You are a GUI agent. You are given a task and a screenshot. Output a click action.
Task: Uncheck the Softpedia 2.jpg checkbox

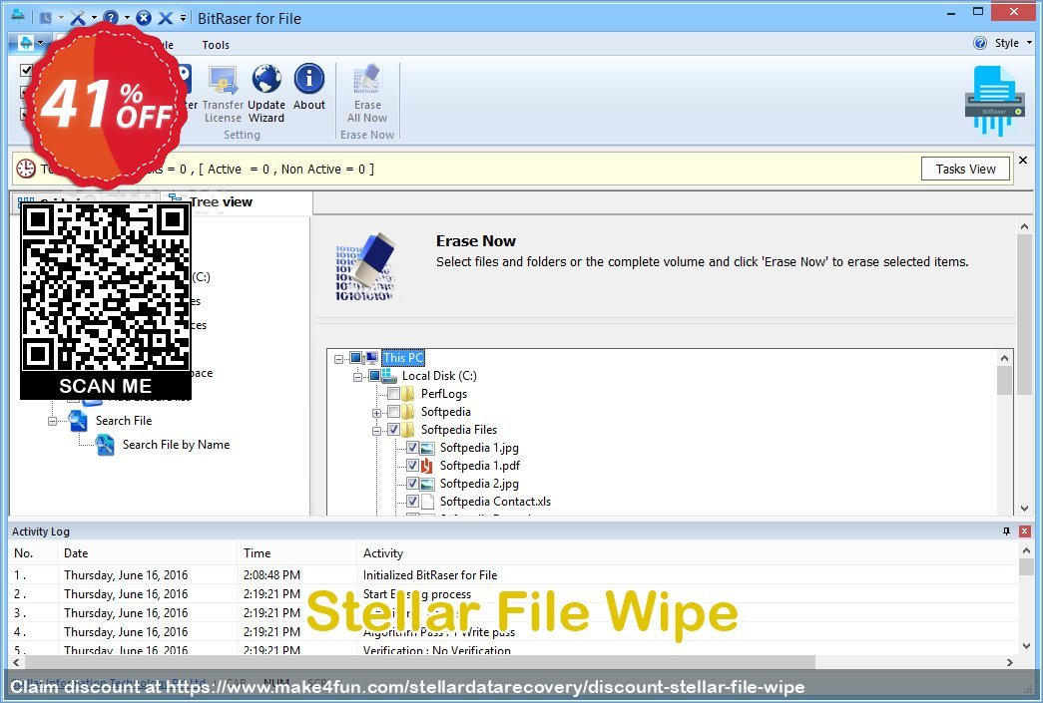pos(412,483)
